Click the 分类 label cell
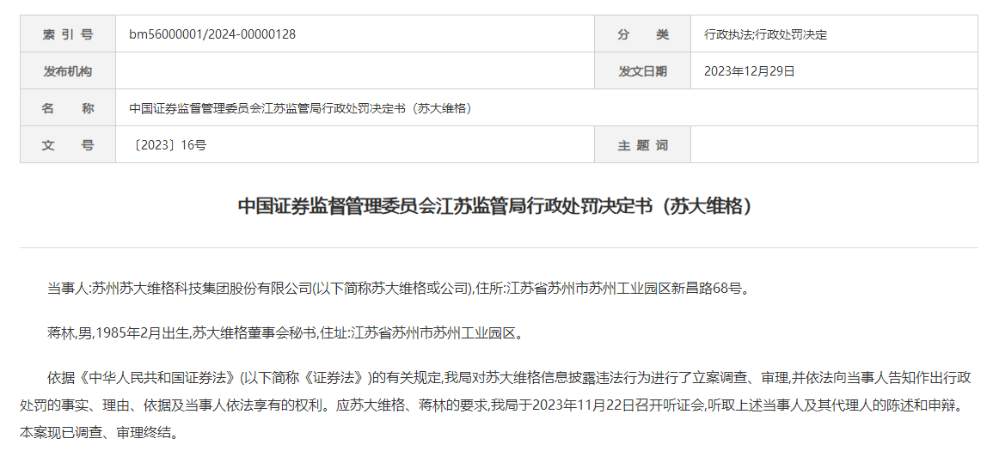Screen dimensions: 993x469 (x=643, y=34)
